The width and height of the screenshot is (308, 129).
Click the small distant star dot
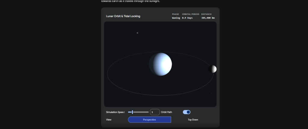click(x=137, y=33)
